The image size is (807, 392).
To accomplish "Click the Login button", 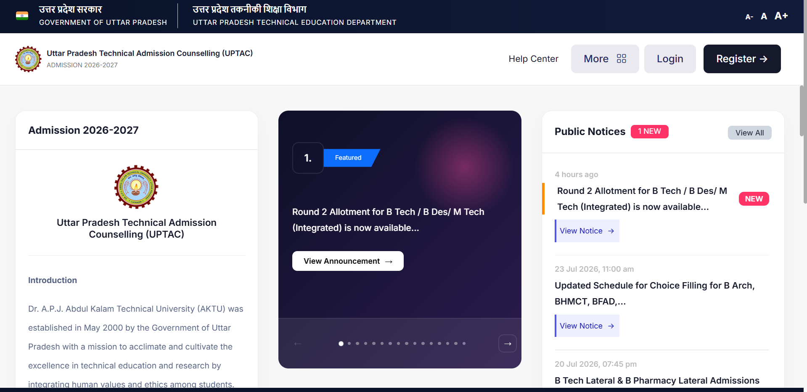I will (x=670, y=59).
